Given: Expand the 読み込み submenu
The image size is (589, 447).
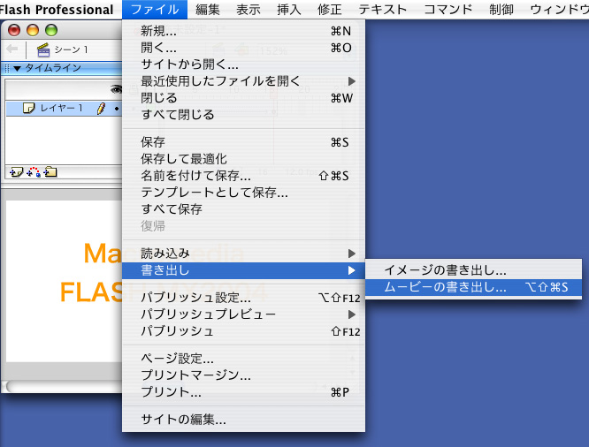Looking at the screenshot, I should 351,254.
